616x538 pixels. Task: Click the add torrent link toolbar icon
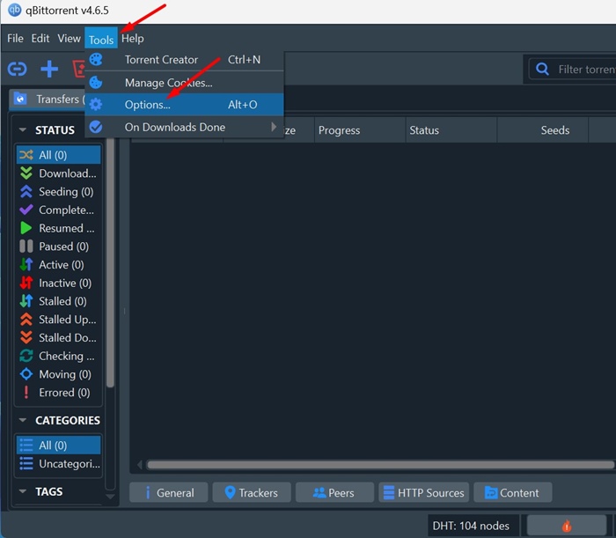click(18, 70)
